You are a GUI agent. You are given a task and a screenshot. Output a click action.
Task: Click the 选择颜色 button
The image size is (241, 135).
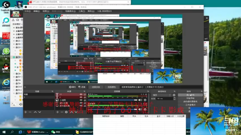click(111, 87)
